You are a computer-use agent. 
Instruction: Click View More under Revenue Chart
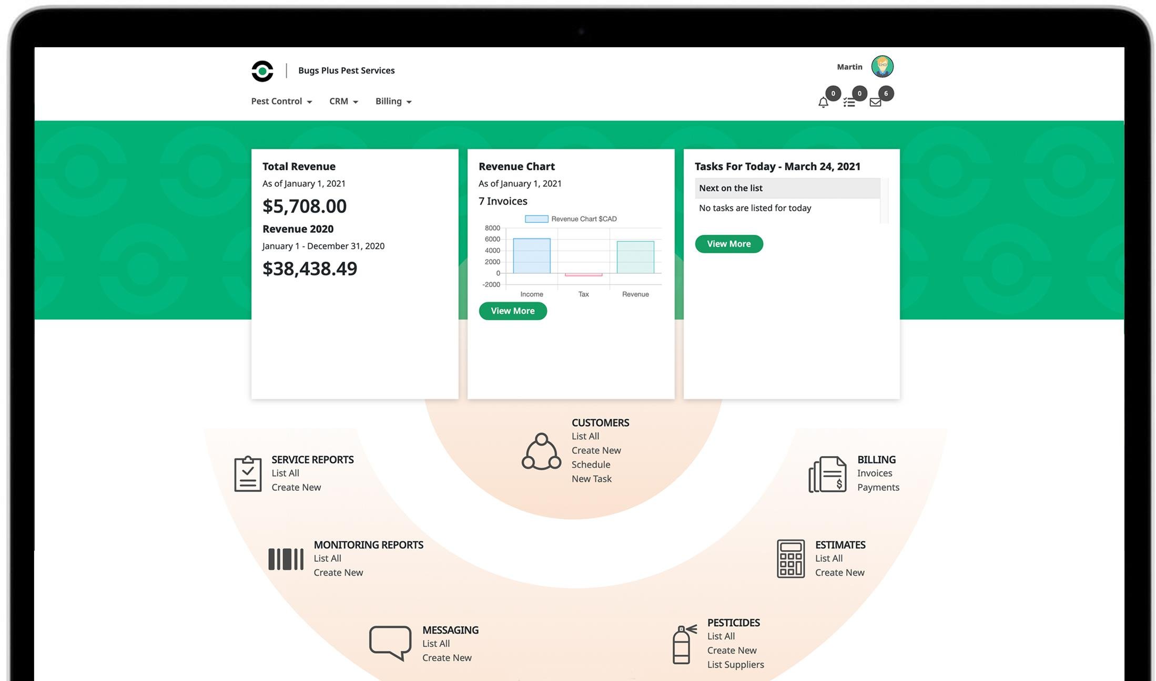tap(513, 311)
